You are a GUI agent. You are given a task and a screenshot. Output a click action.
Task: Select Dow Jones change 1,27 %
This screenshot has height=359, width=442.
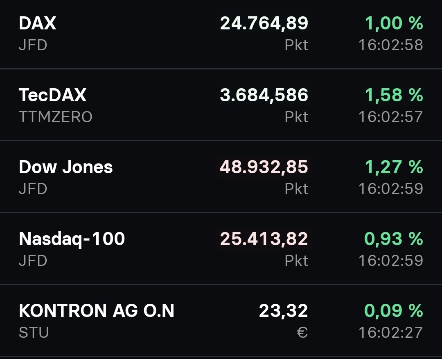[x=394, y=167]
